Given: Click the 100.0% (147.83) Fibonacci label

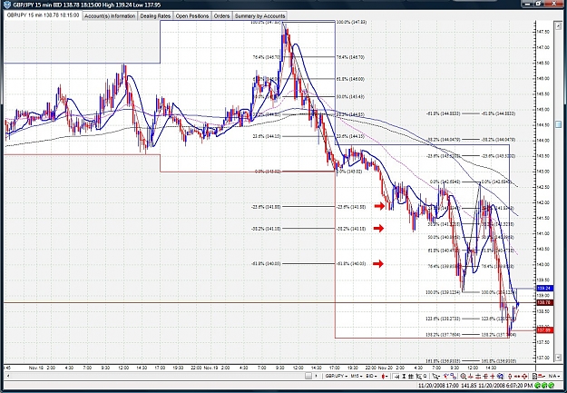Looking at the screenshot, I should click(351, 22).
